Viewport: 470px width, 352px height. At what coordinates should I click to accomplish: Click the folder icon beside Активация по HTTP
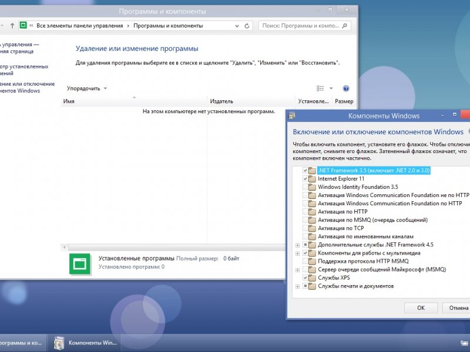[313, 212]
